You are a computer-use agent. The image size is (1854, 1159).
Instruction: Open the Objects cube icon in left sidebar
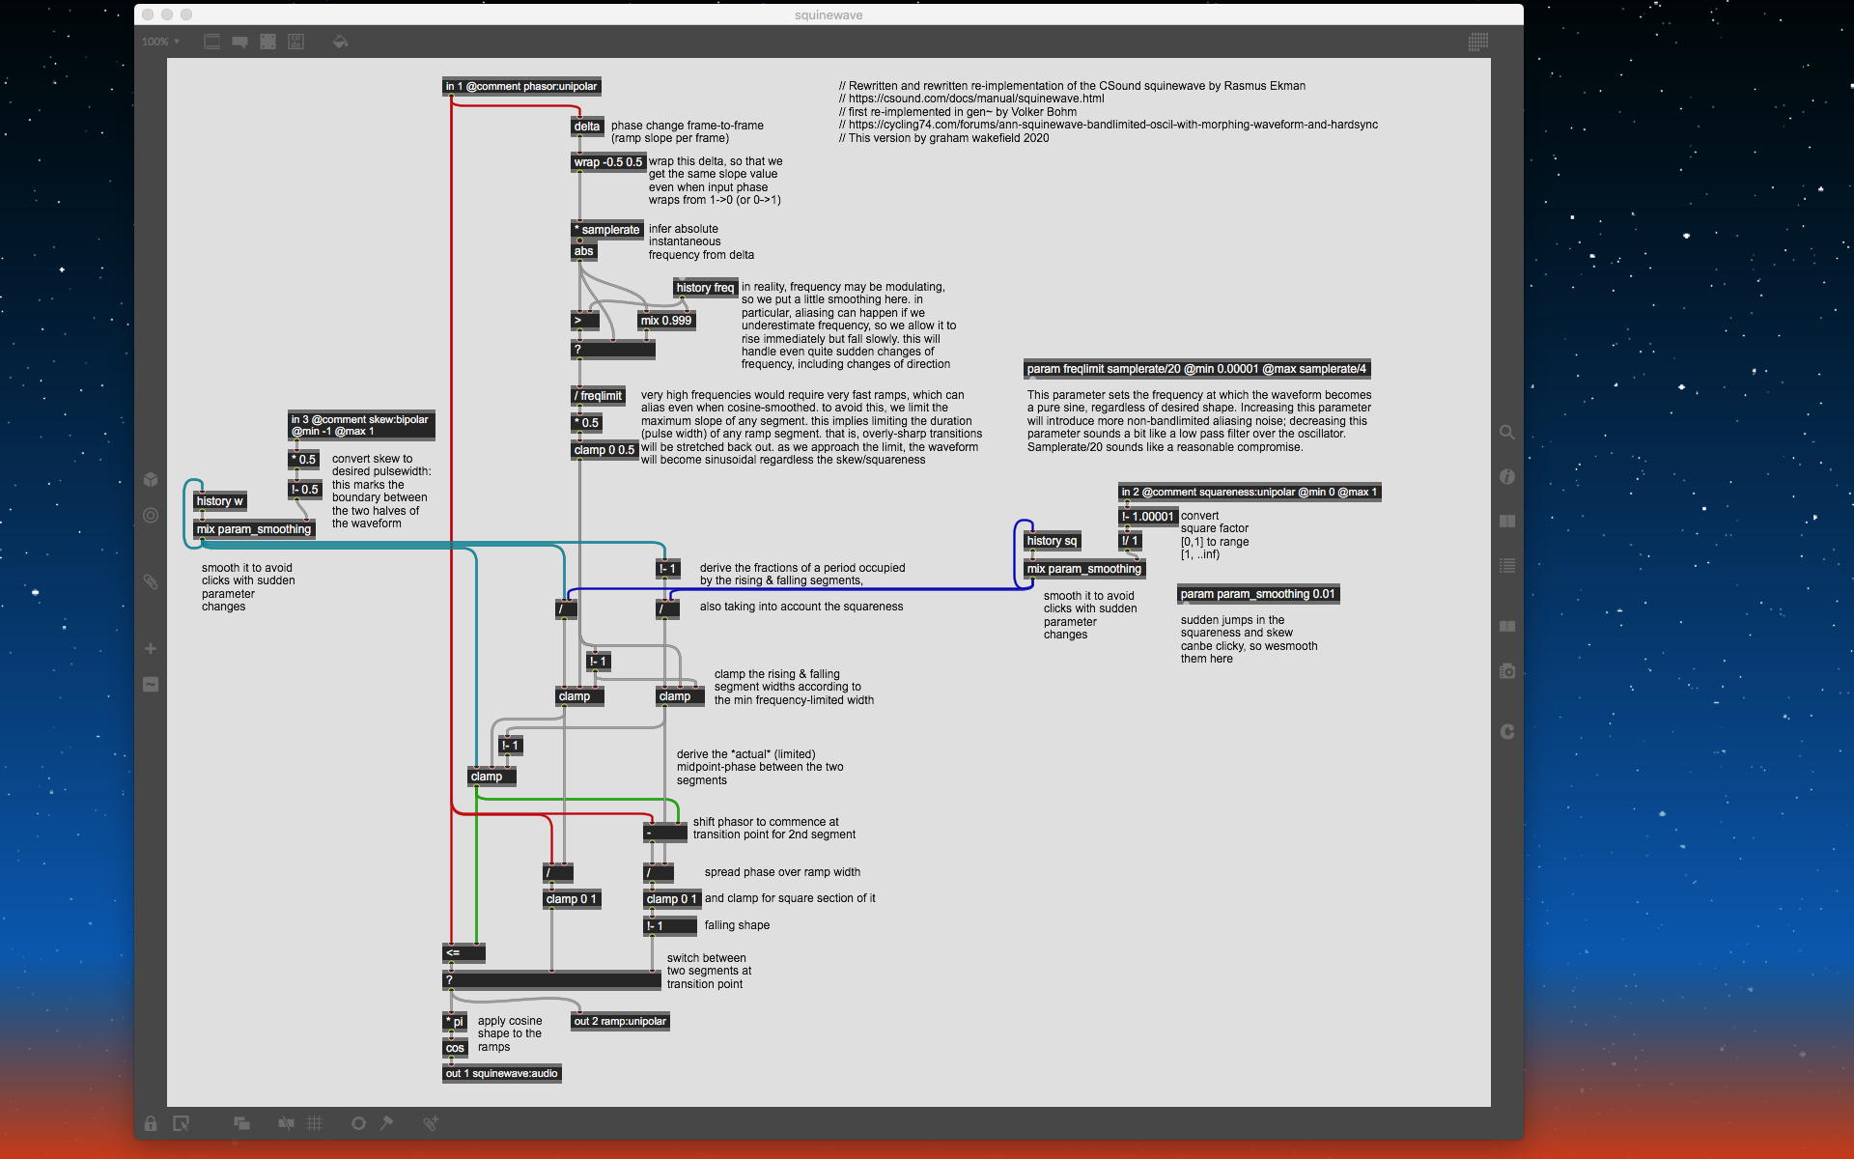coord(151,479)
